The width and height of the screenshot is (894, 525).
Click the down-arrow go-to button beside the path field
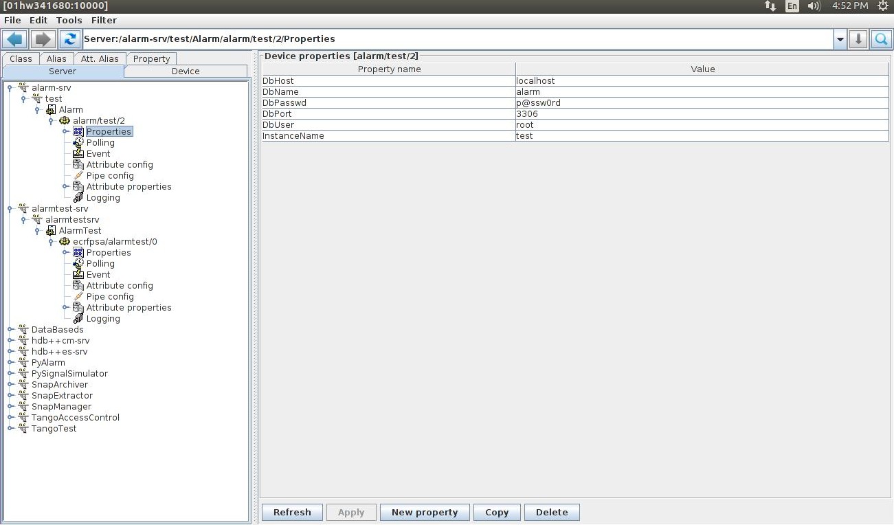(x=858, y=39)
